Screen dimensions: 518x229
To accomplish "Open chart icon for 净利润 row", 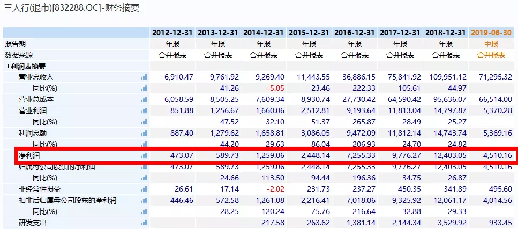I will pos(144,156).
